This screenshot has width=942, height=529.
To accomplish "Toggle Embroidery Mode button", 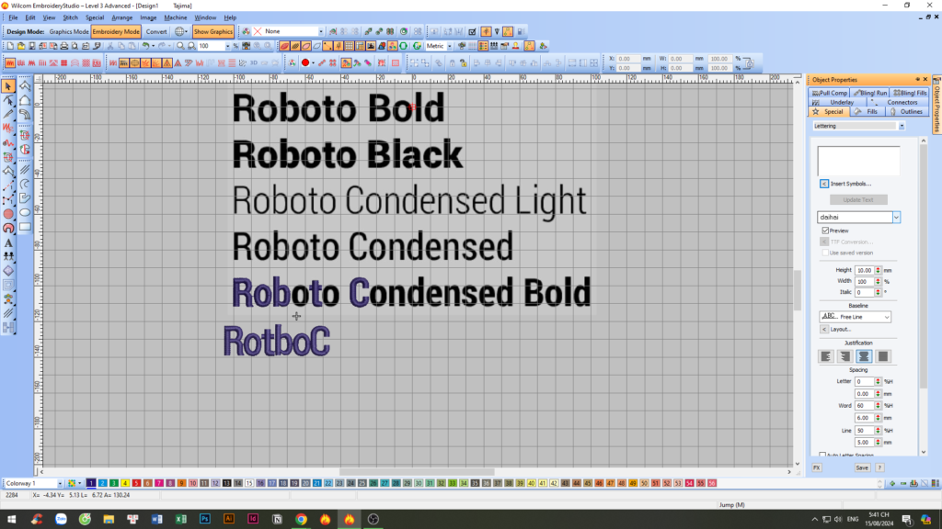I will click(116, 31).
